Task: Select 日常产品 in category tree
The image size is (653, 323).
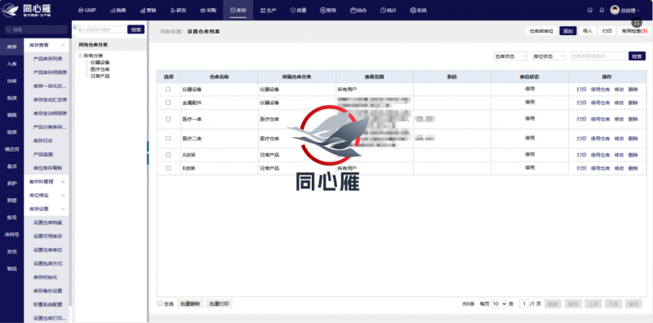Action: 100,76
